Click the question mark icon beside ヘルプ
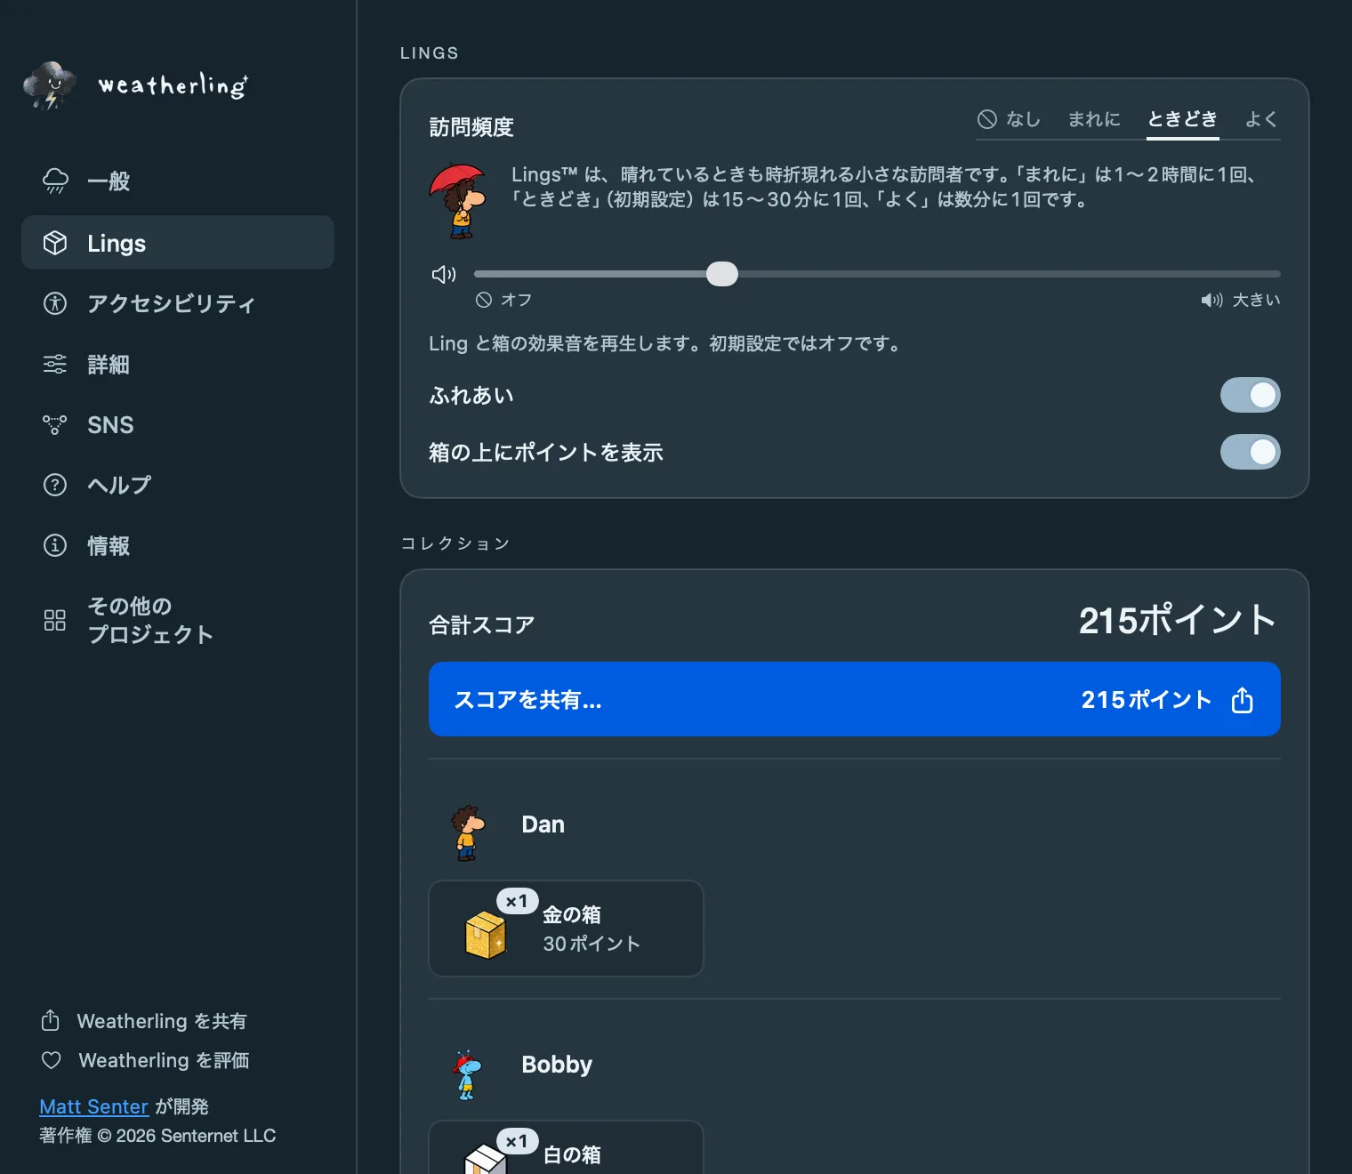The image size is (1352, 1174). point(55,485)
